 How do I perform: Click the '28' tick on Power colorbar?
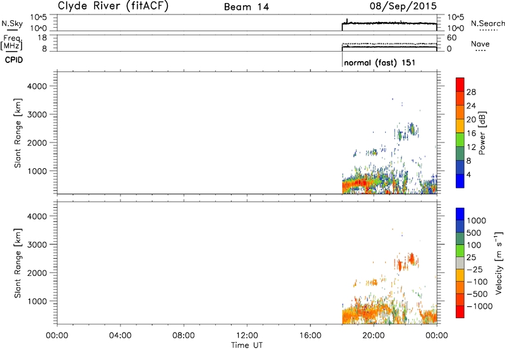[x=471, y=92]
